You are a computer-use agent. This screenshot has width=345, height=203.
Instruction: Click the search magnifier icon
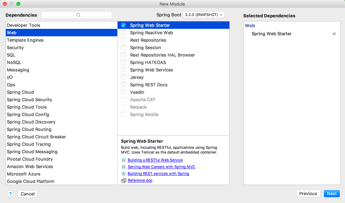click(78, 15)
